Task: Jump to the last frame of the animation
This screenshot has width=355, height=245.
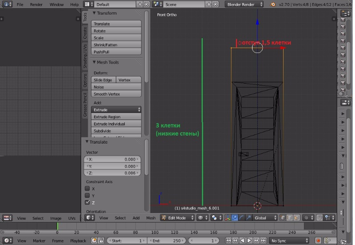Action: click(x=262, y=241)
